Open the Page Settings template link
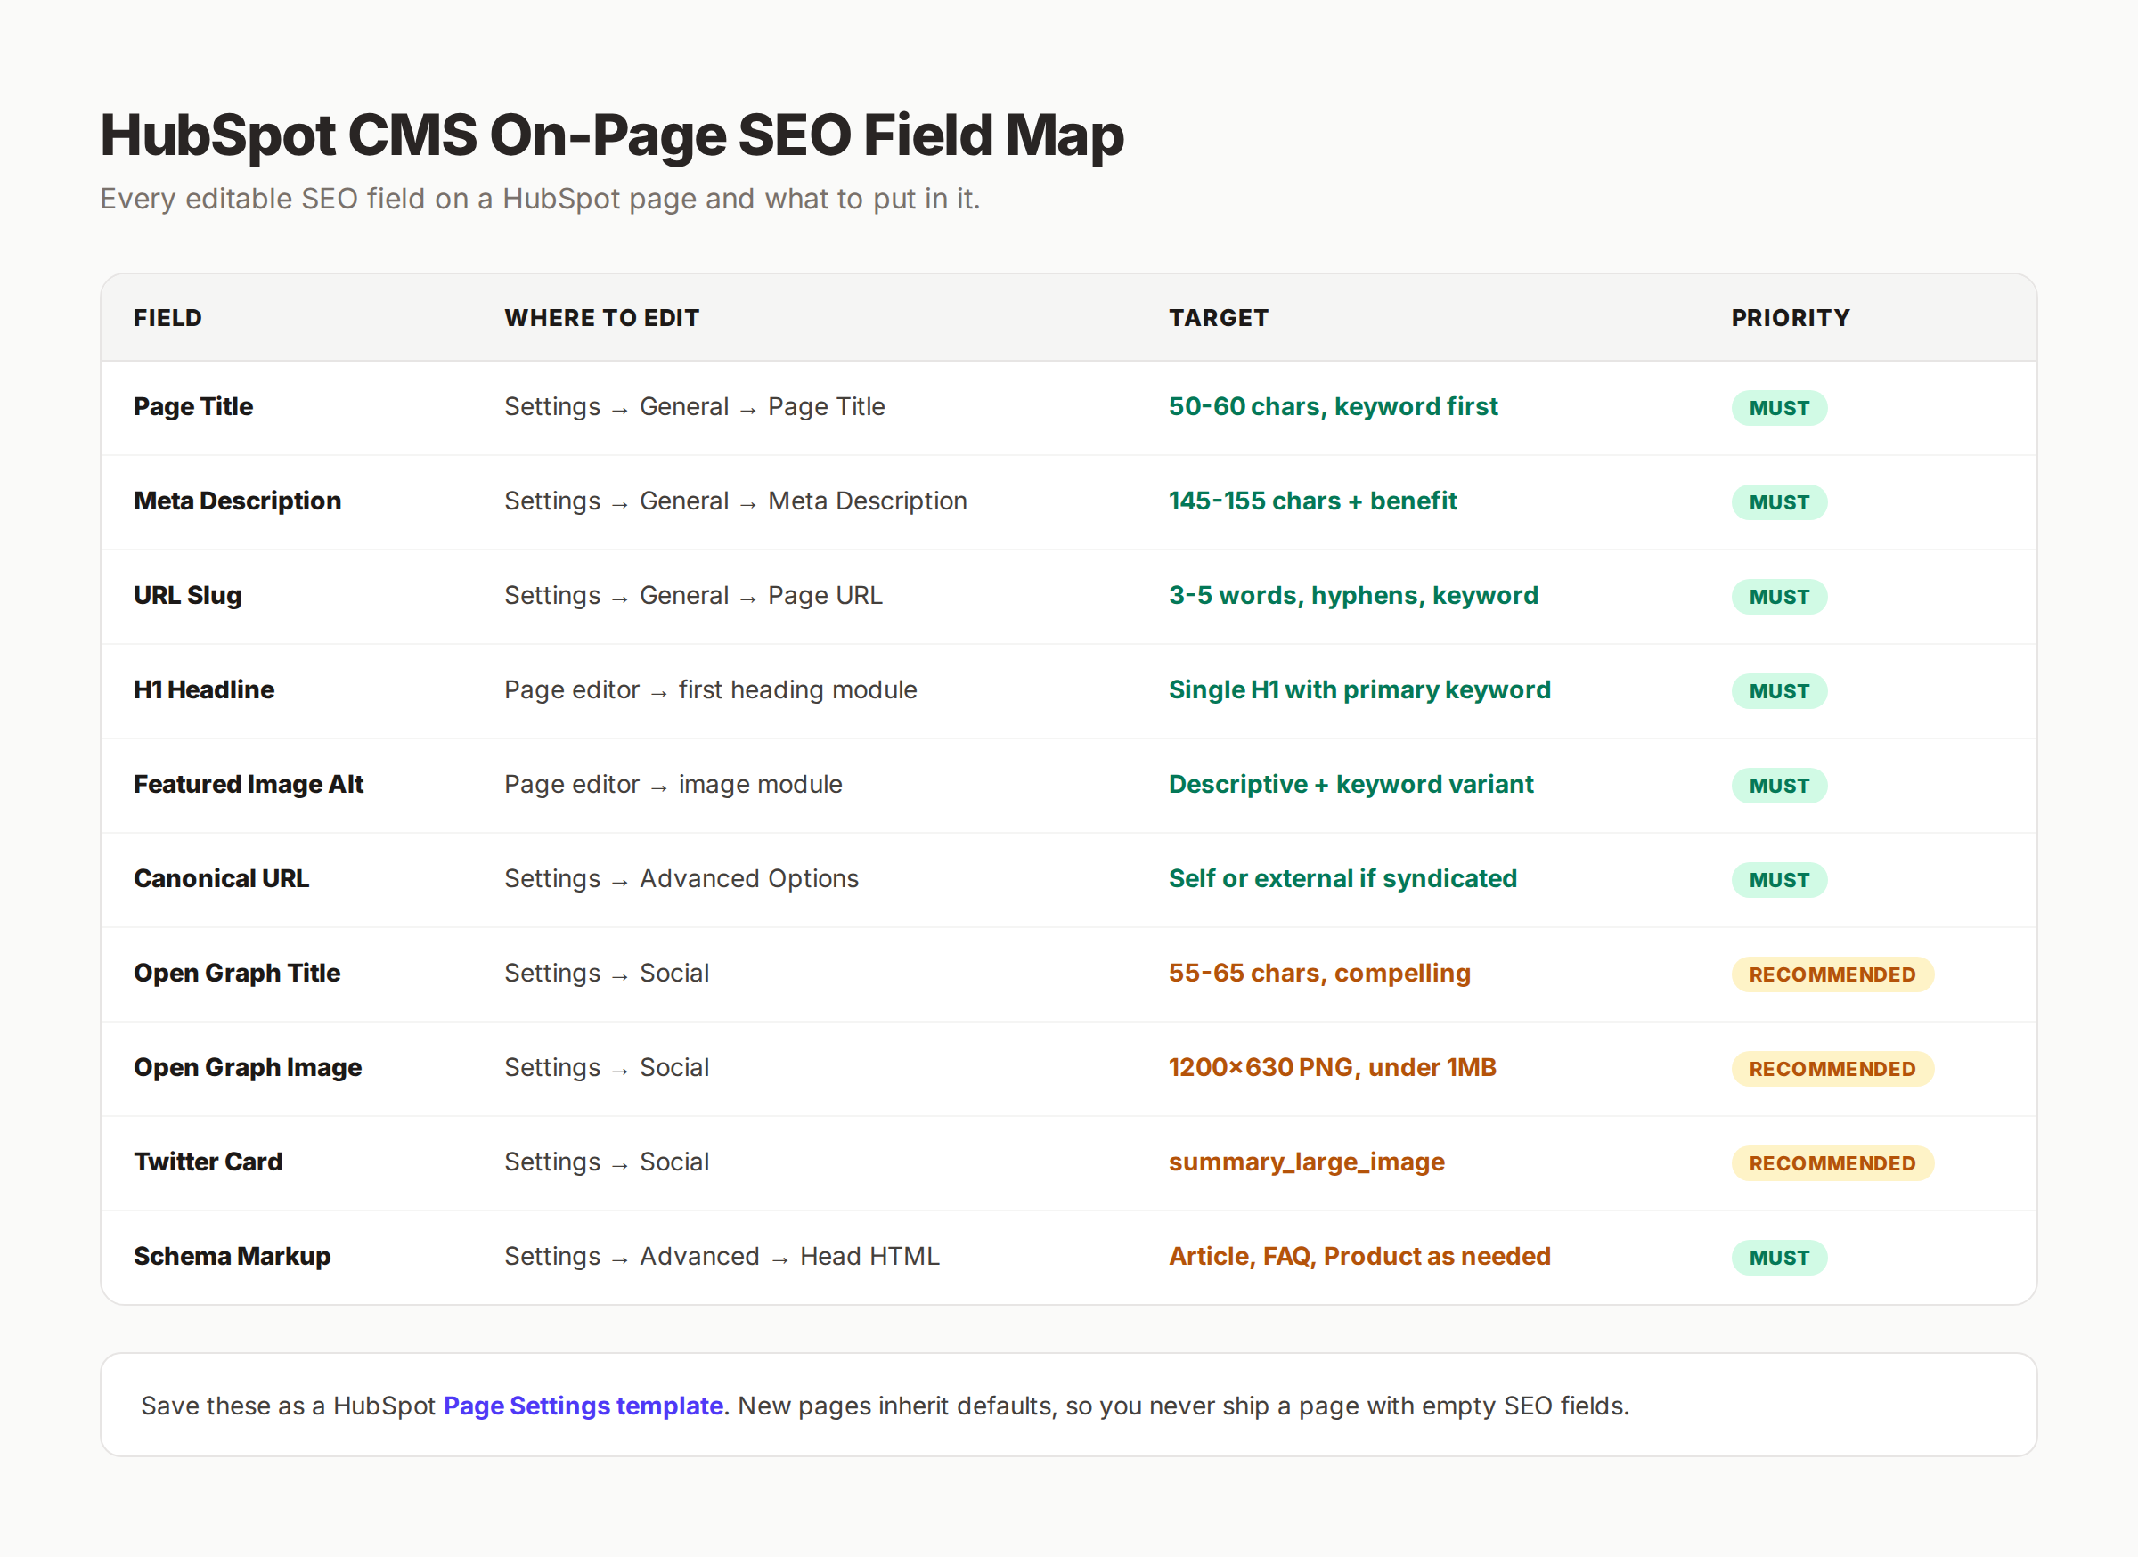Image resolution: width=2138 pixels, height=1557 pixels. tap(583, 1406)
